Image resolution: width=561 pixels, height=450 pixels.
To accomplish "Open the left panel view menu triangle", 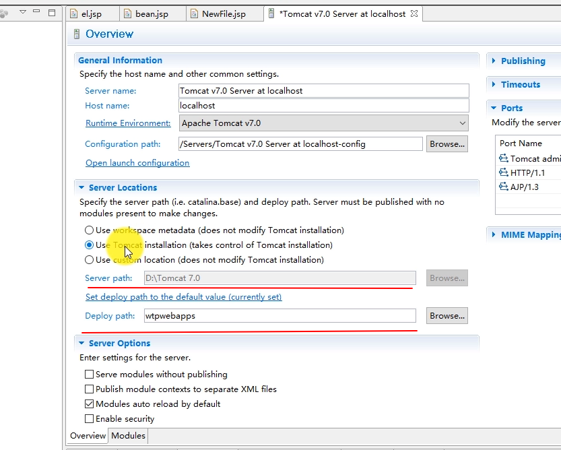I will click(23, 12).
